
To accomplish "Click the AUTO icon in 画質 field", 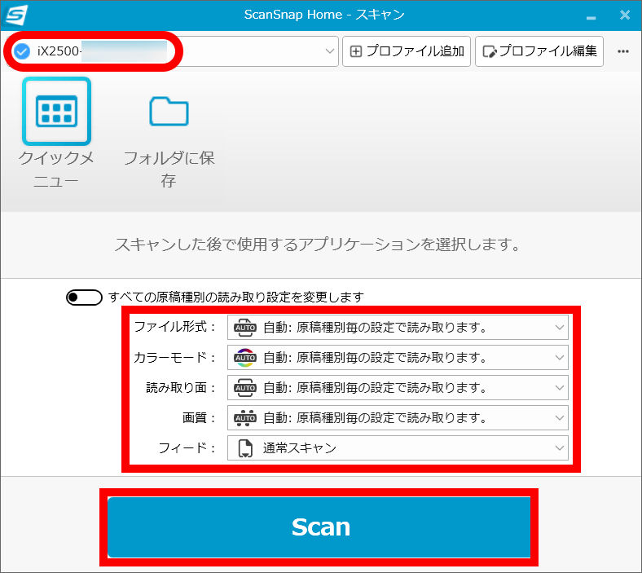I will click(x=245, y=418).
